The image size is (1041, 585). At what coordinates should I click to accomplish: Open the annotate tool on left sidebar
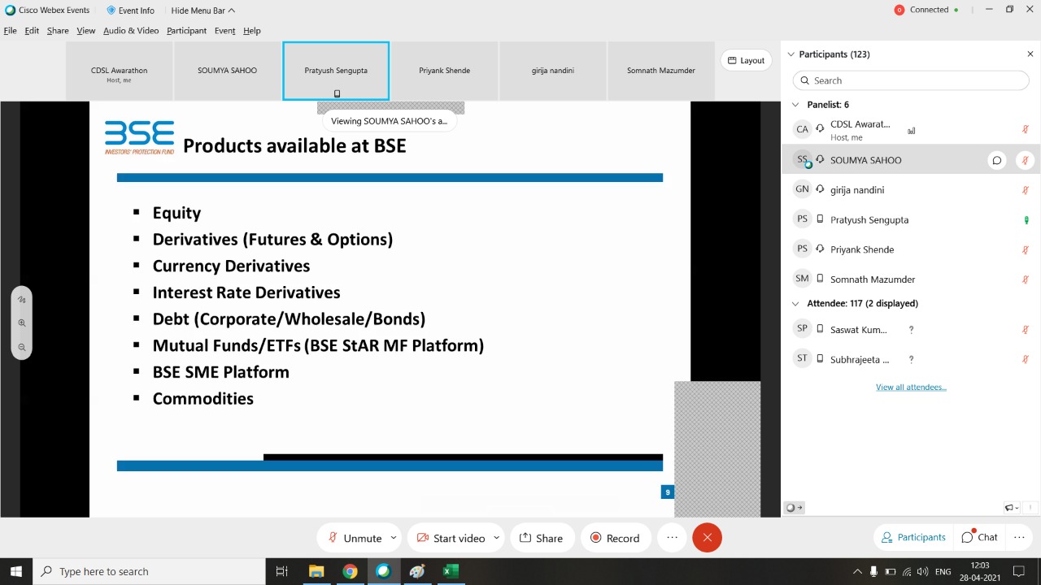pos(22,299)
